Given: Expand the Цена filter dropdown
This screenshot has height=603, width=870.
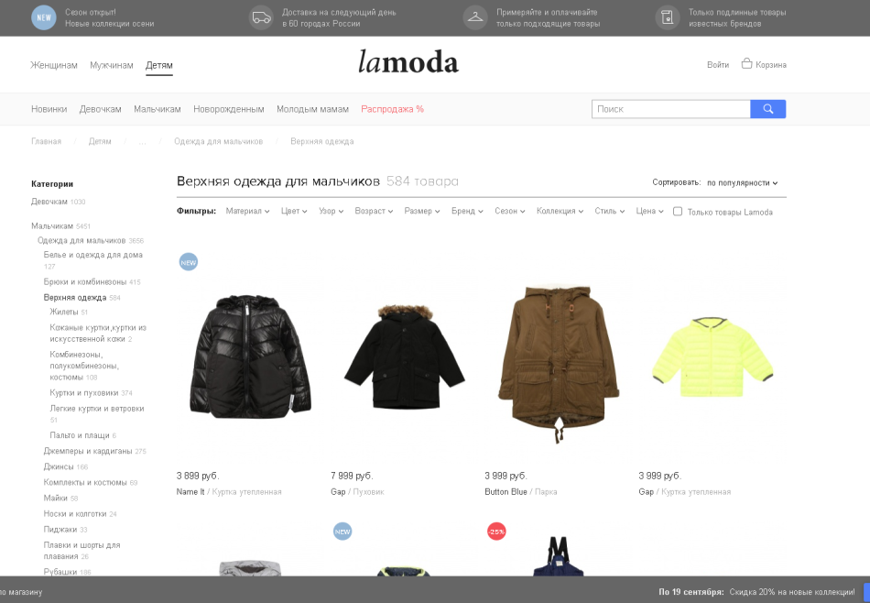Looking at the screenshot, I should point(649,211).
